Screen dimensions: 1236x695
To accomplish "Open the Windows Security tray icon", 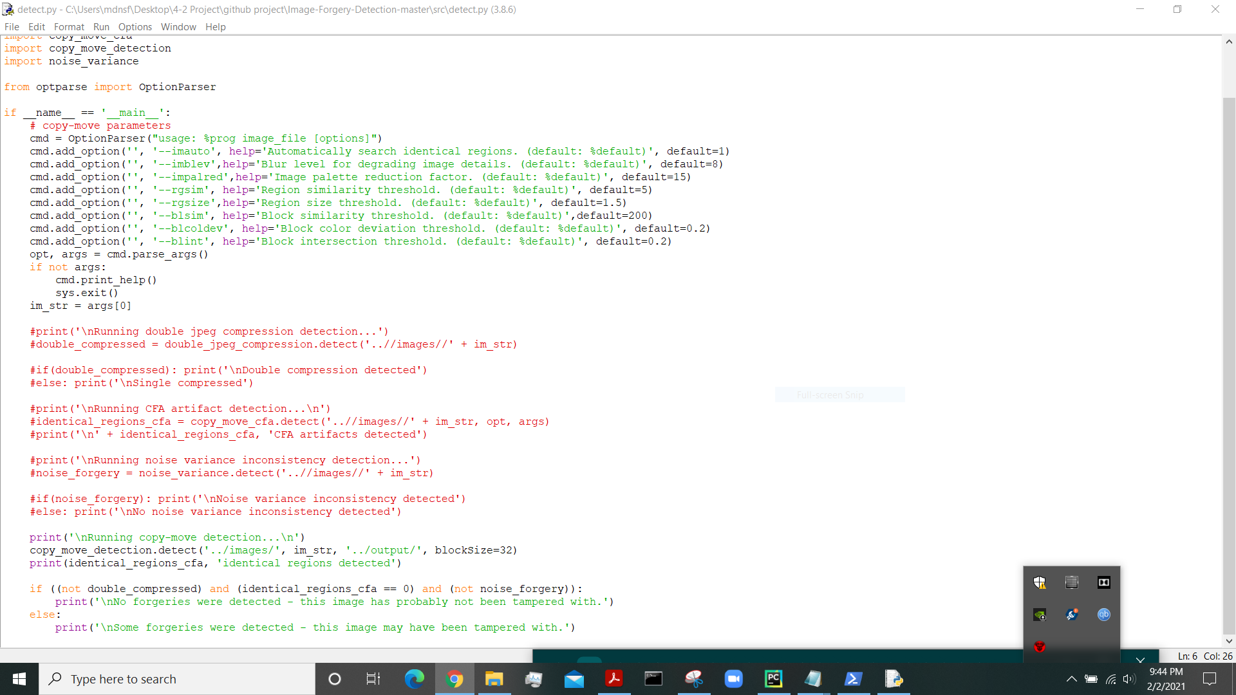I will [x=1039, y=582].
